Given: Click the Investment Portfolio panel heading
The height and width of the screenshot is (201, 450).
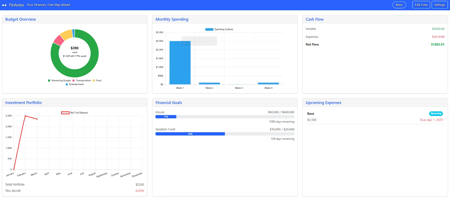Looking at the screenshot, I should point(23,103).
